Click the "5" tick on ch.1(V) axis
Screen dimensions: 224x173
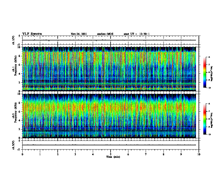click(x=19, y=36)
